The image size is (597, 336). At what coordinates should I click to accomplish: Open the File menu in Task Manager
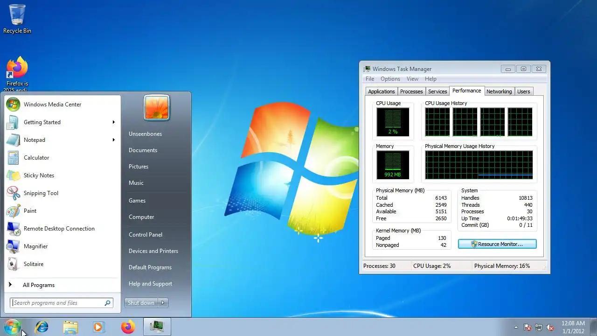(370, 79)
